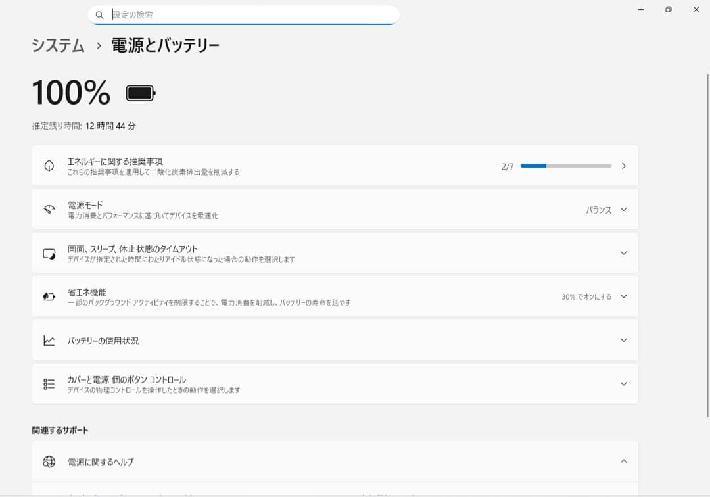Select the 電源モード gauge icon
The width and height of the screenshot is (710, 497).
48,209
